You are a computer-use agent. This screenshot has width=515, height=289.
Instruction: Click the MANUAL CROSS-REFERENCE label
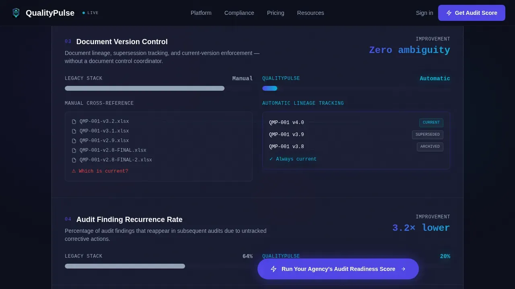point(99,103)
